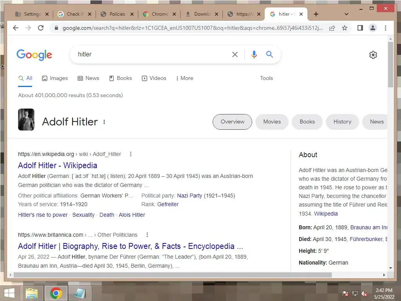Open Google quick settings gear icon
This screenshot has height=301, width=401.
[x=373, y=55]
